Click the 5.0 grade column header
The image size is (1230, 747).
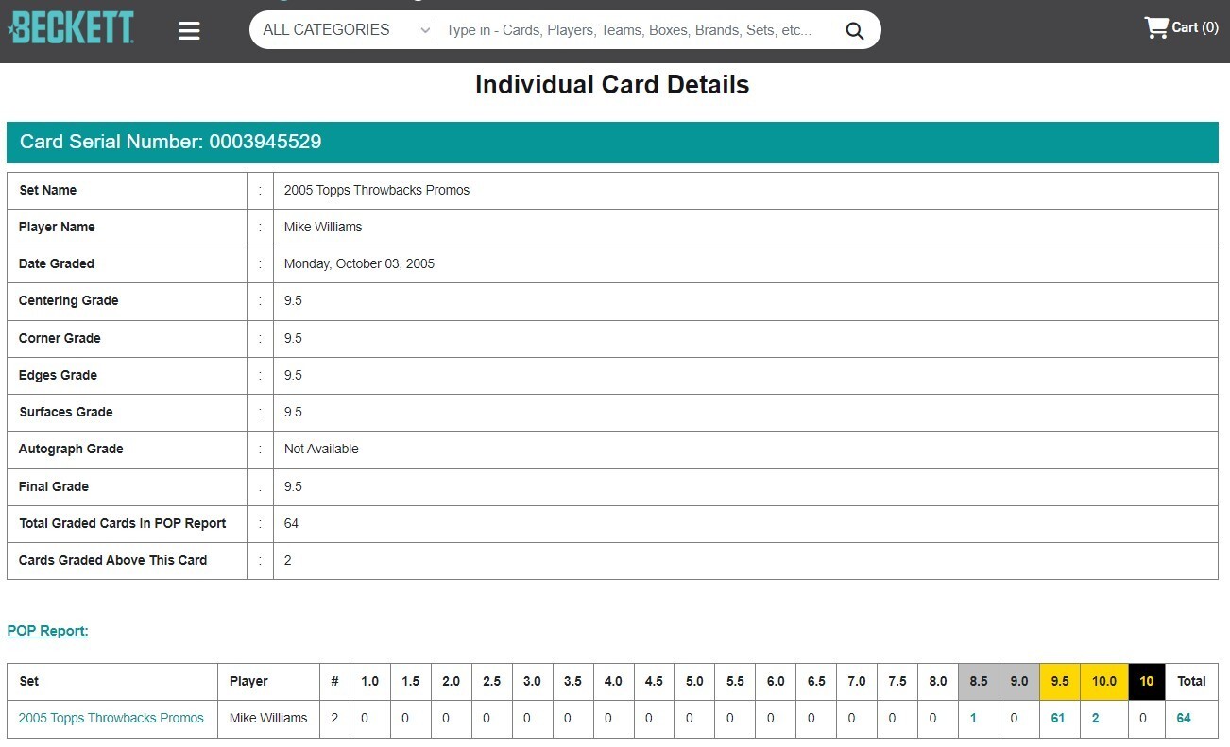point(694,681)
